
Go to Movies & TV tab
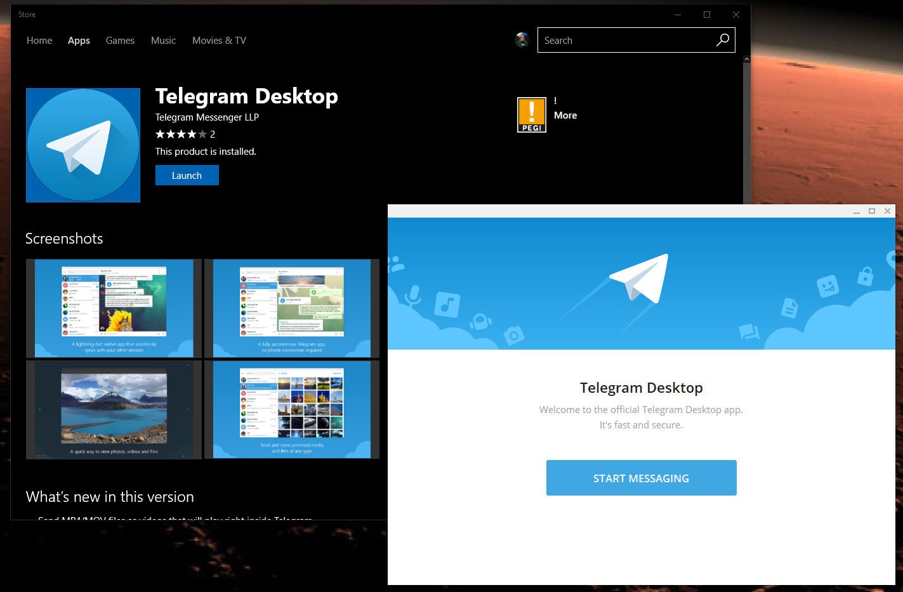(x=219, y=41)
